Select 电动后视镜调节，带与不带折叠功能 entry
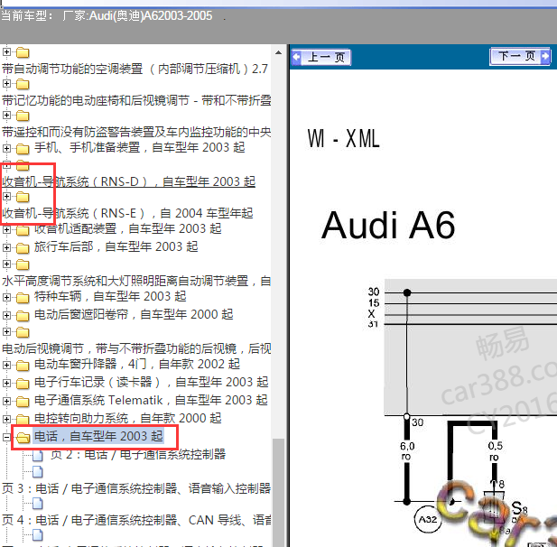Image resolution: width=557 pixels, height=547 pixels. (136, 348)
